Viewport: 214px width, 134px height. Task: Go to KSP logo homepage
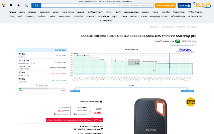tap(202, 5)
